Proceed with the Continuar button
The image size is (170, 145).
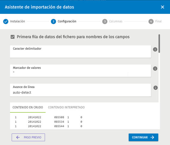[x=143, y=137]
